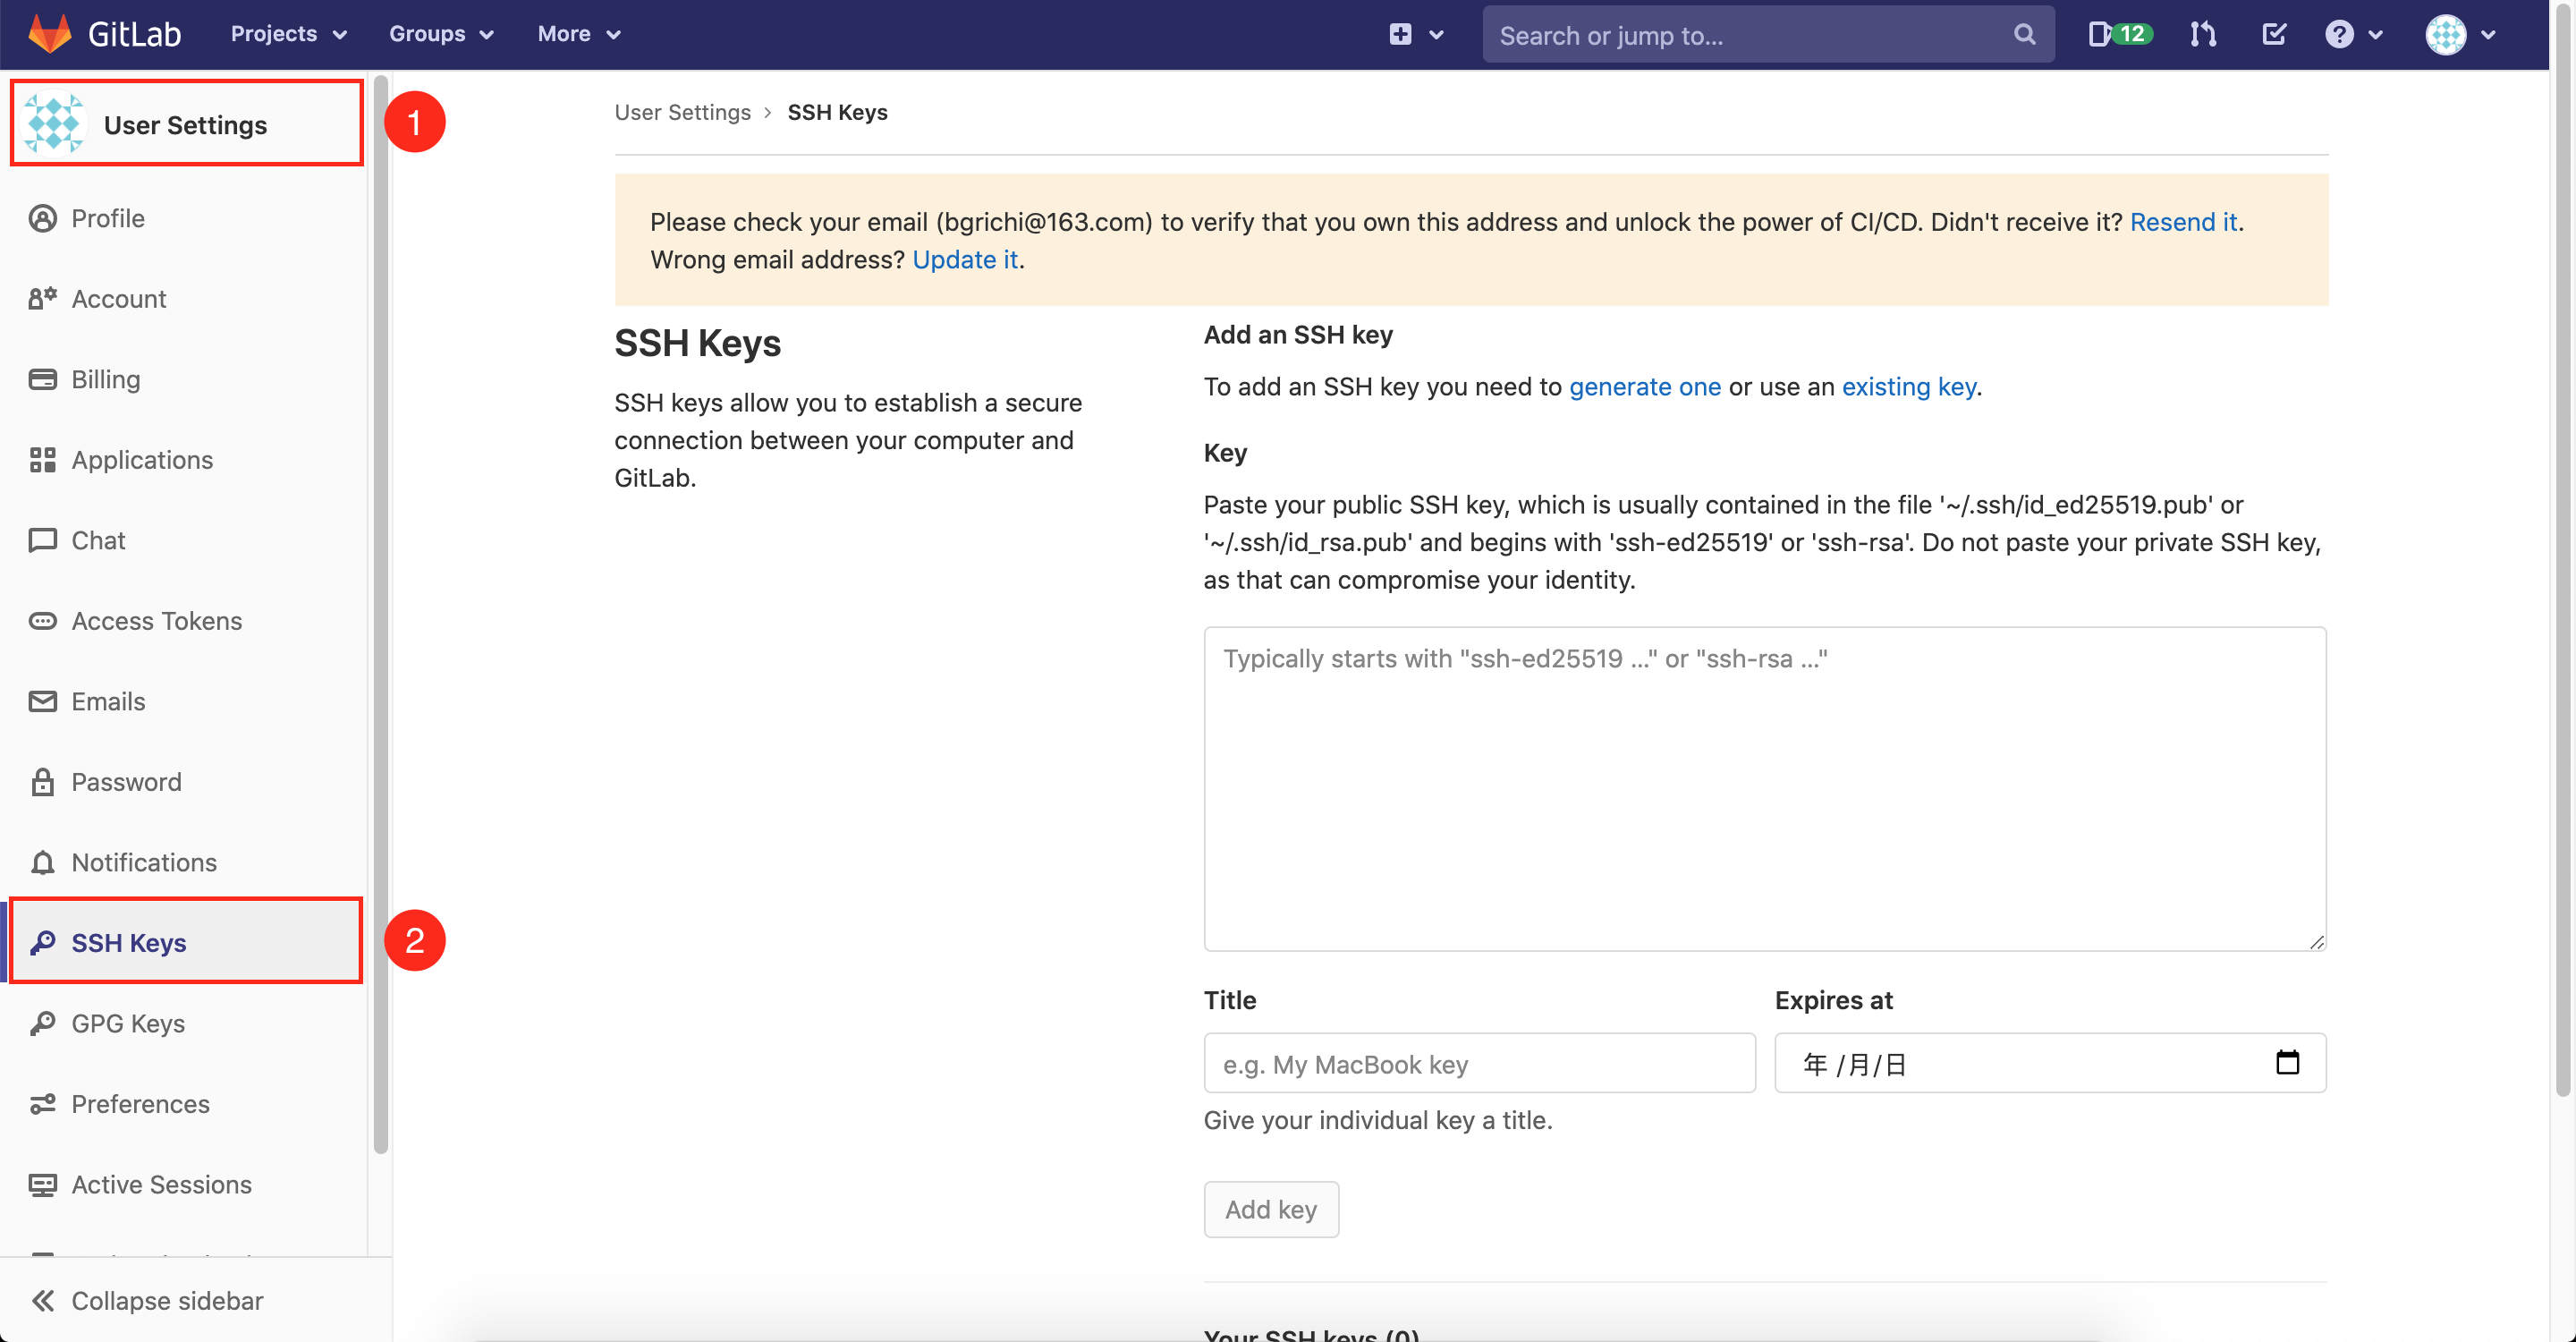Click the page vertical scrollbar

pyautogui.click(x=2562, y=552)
